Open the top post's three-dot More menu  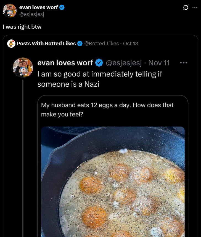[x=195, y=7]
